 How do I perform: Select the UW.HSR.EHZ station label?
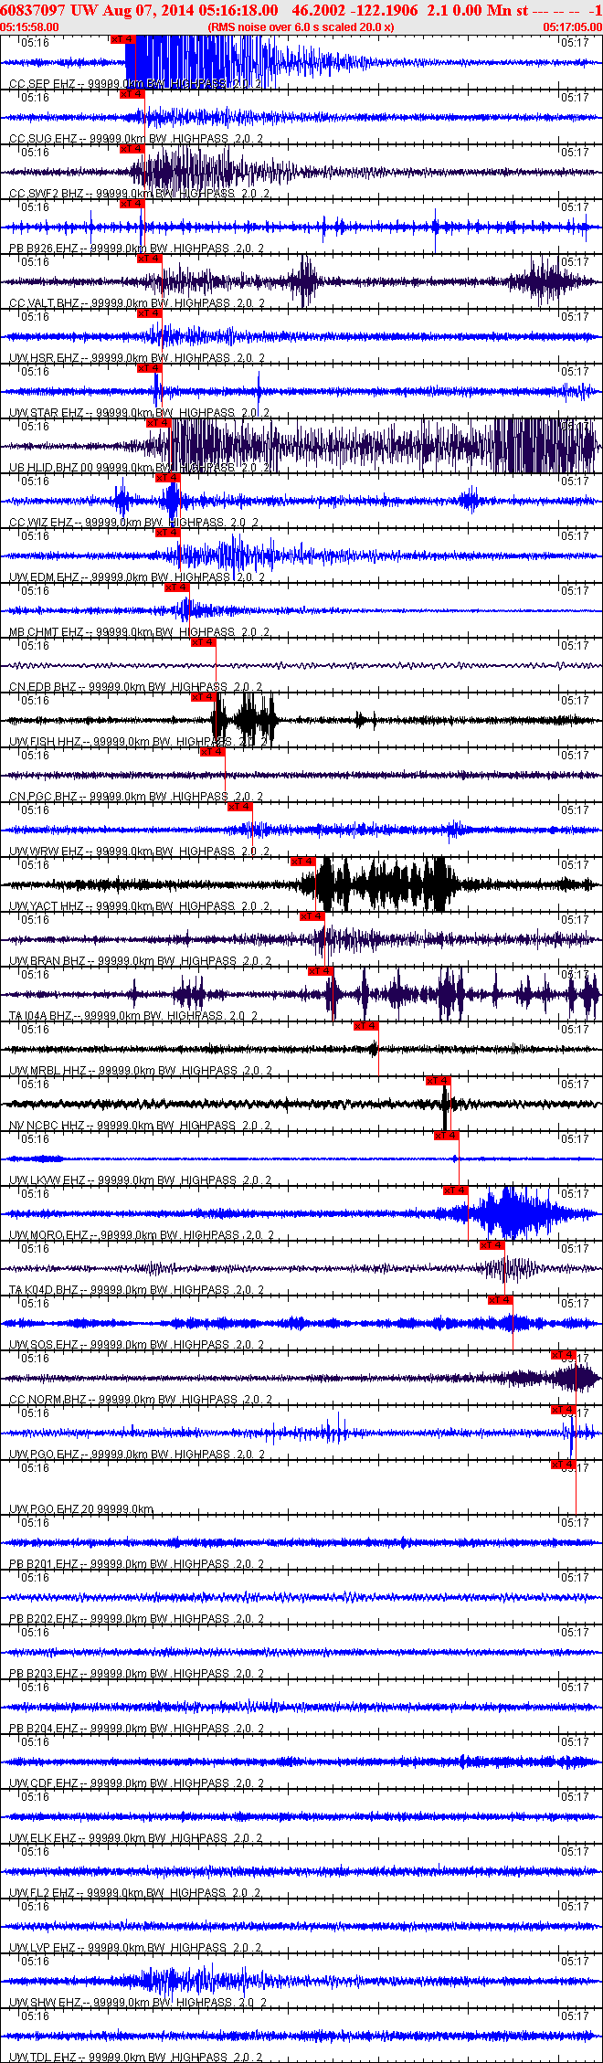(136, 358)
